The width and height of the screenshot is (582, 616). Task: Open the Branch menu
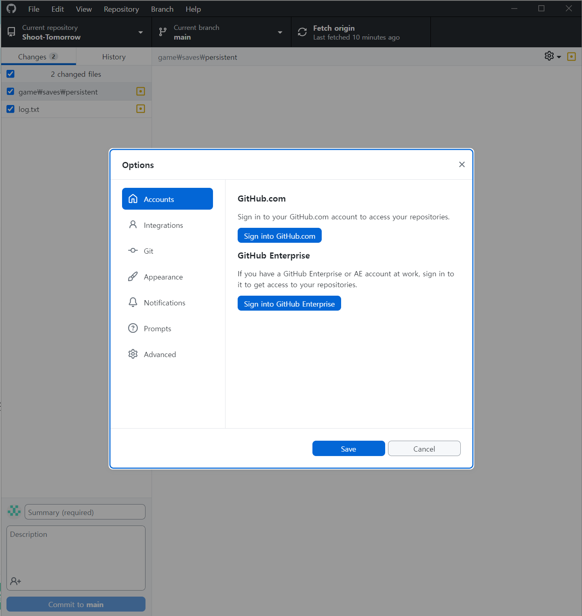[x=162, y=9]
